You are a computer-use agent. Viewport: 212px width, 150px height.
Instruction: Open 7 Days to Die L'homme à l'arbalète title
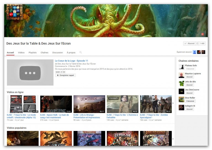click(x=122, y=116)
